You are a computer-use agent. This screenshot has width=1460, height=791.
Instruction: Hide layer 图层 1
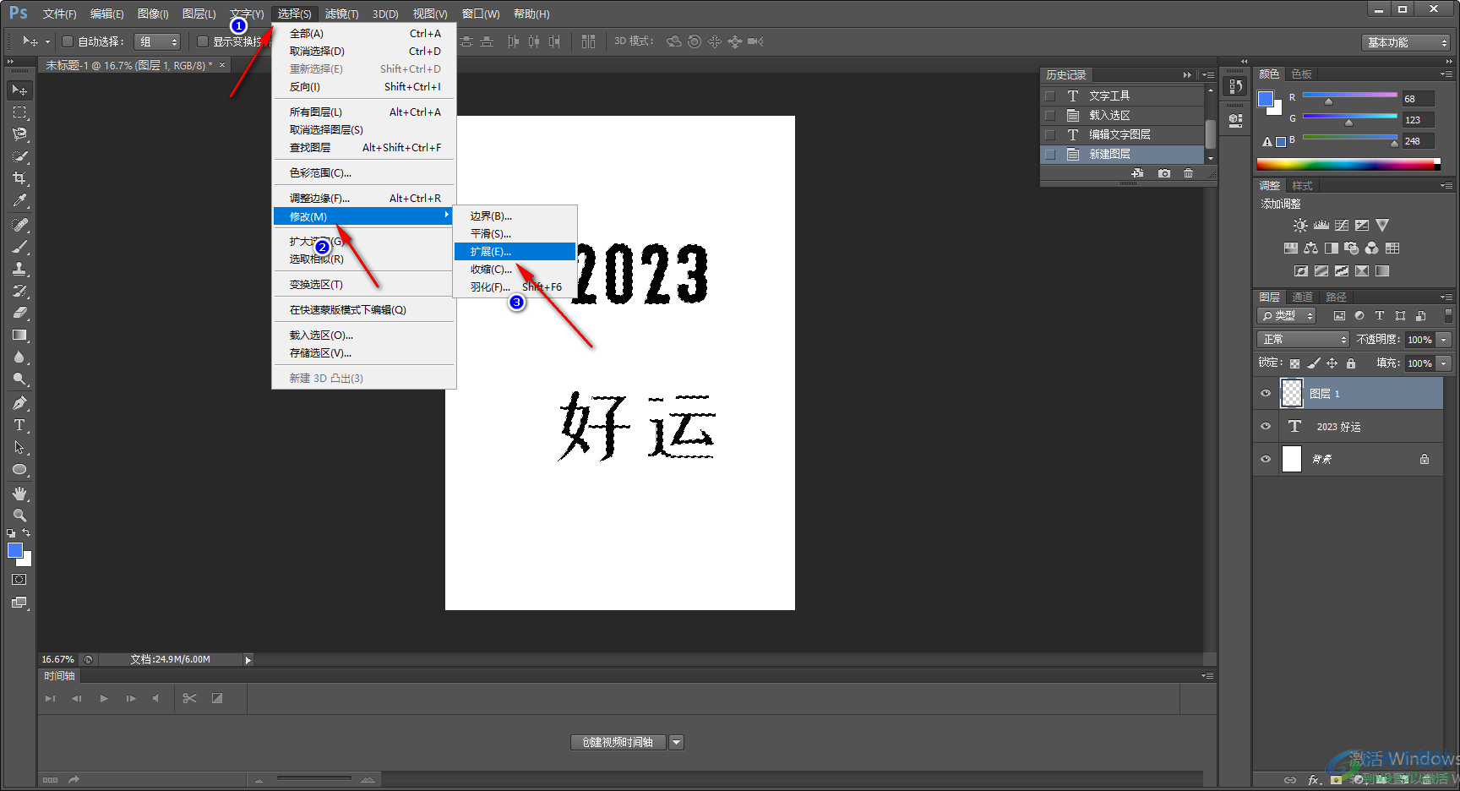(x=1266, y=394)
